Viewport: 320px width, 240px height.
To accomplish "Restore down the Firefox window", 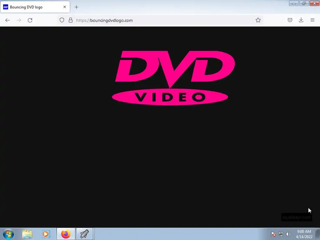I will coord(304,3).
